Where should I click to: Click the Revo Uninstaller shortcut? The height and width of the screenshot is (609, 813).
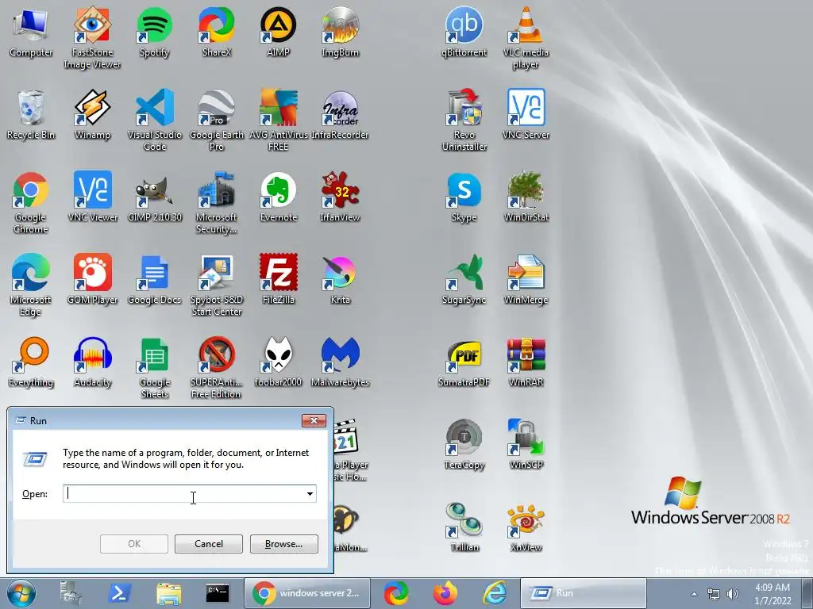[464, 121]
